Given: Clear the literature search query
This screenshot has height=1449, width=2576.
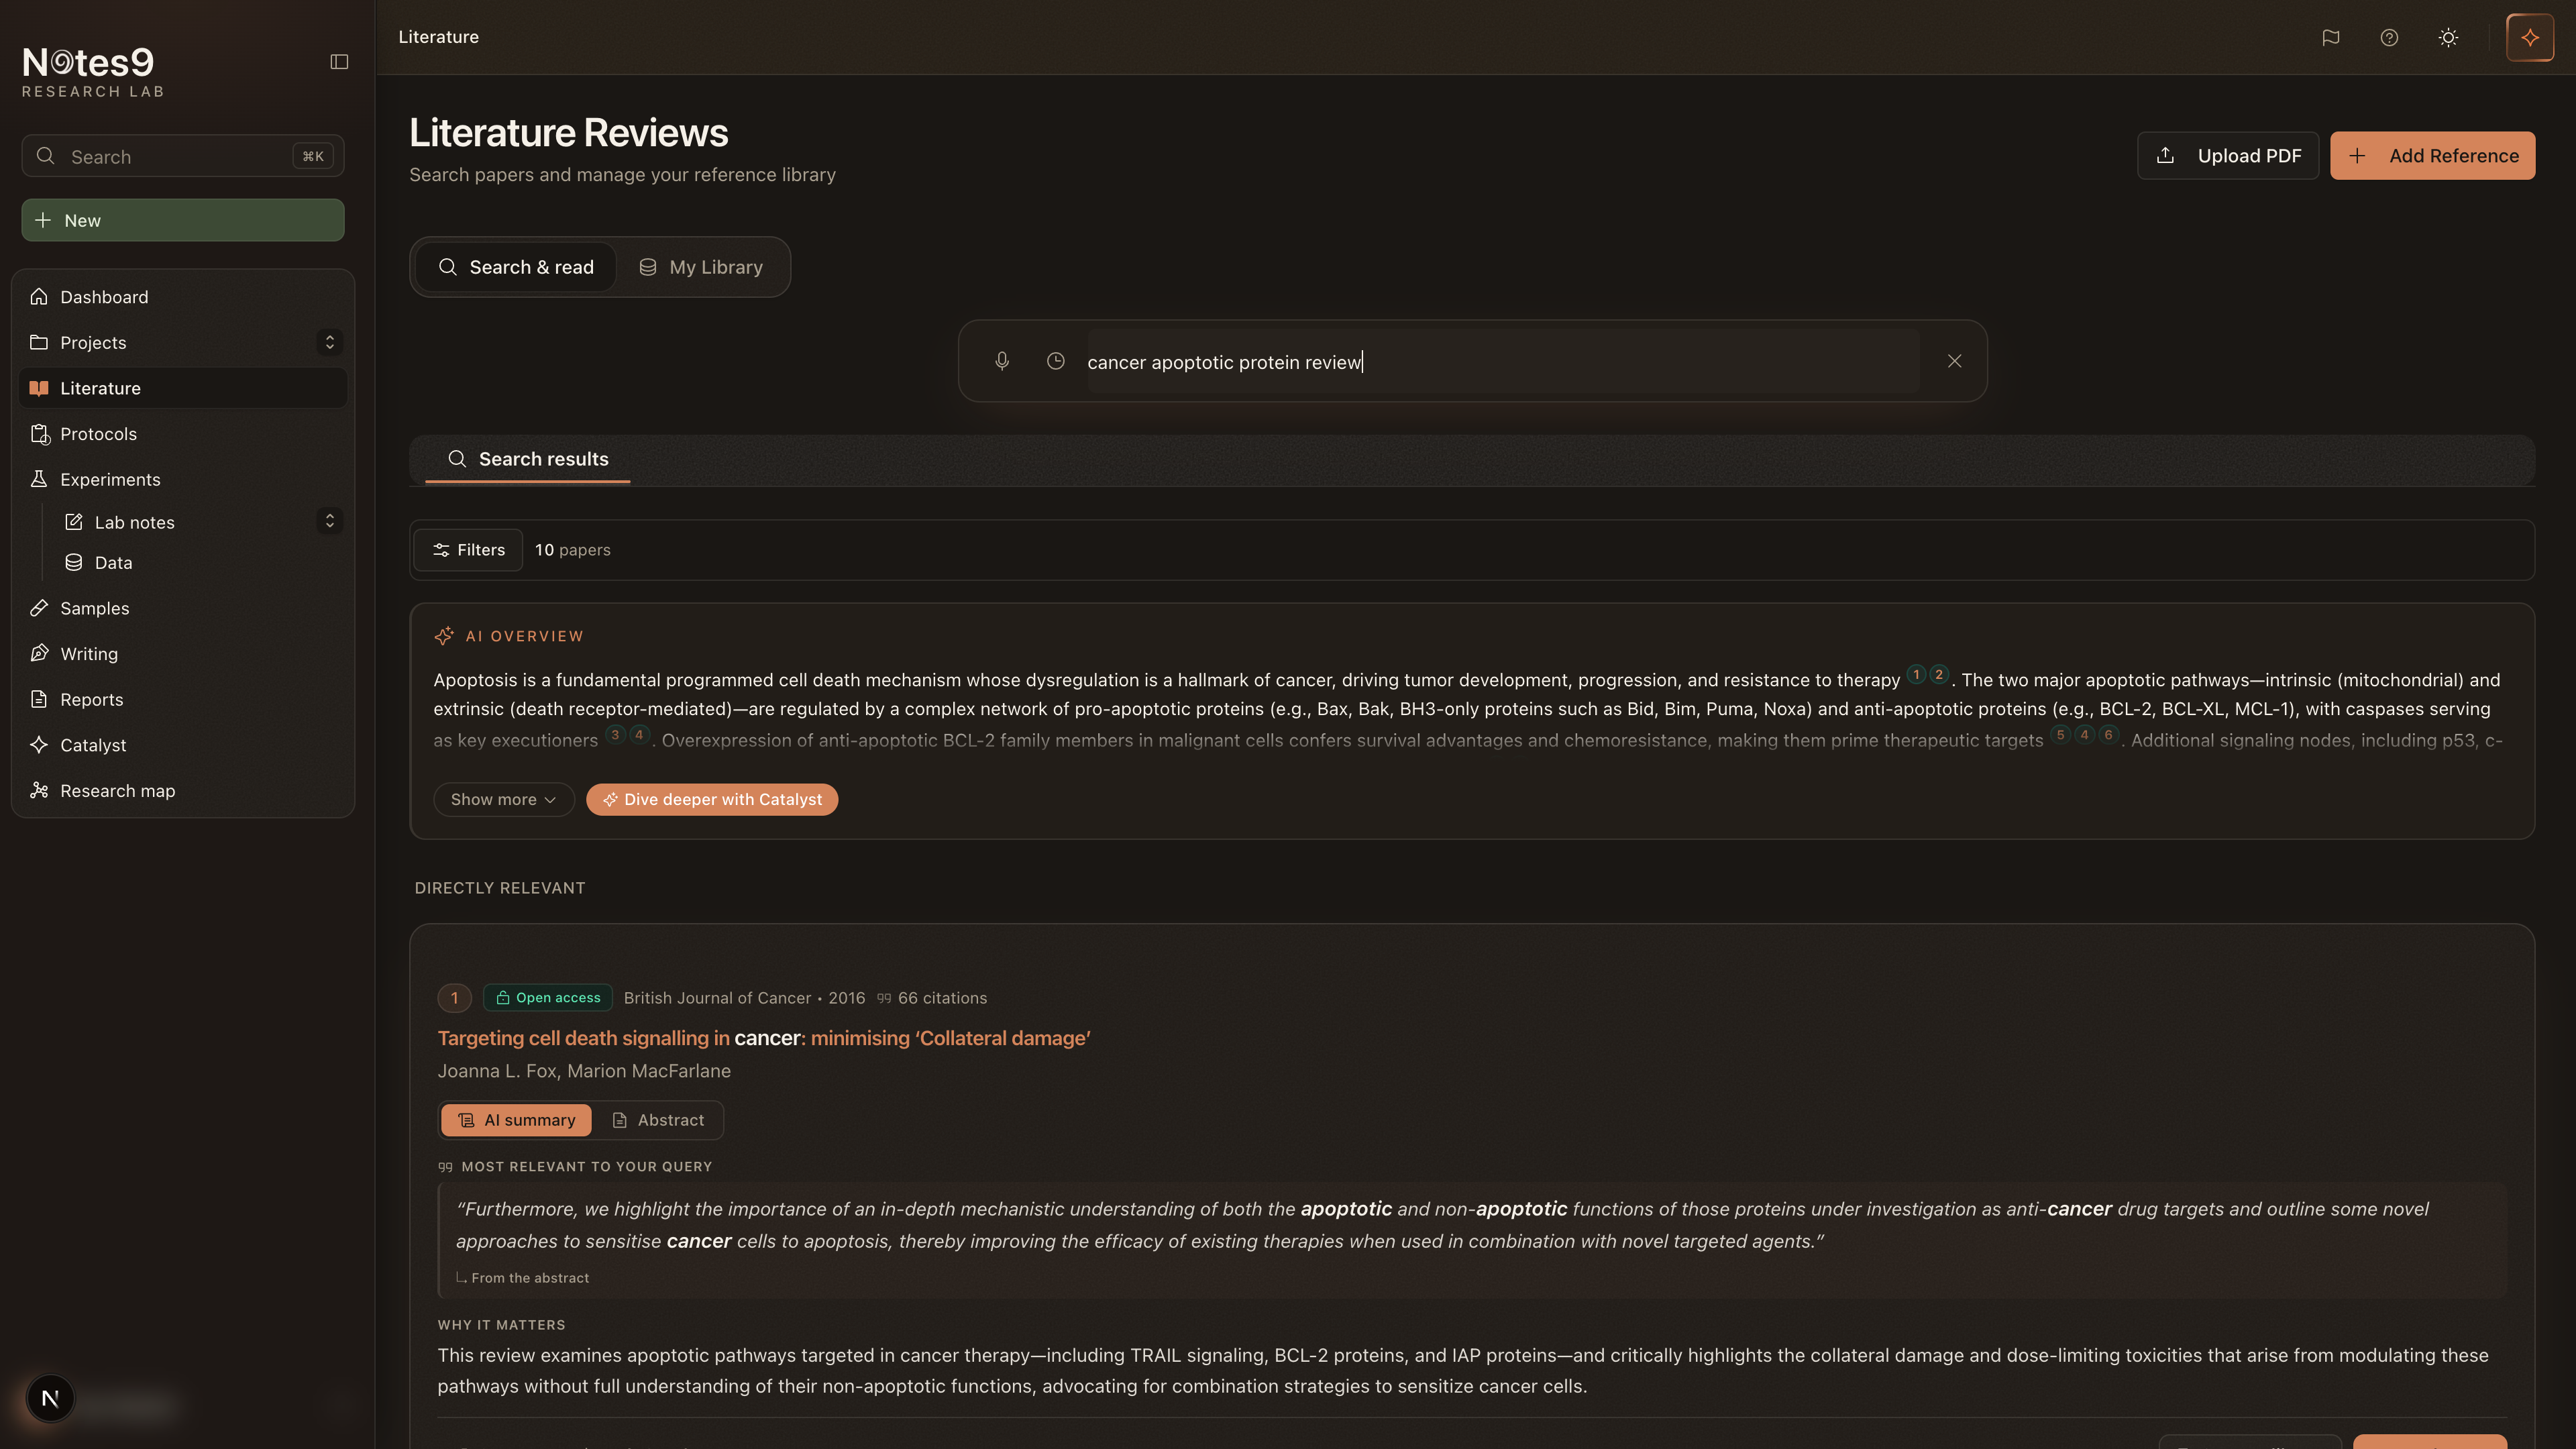Looking at the screenshot, I should click(1954, 361).
